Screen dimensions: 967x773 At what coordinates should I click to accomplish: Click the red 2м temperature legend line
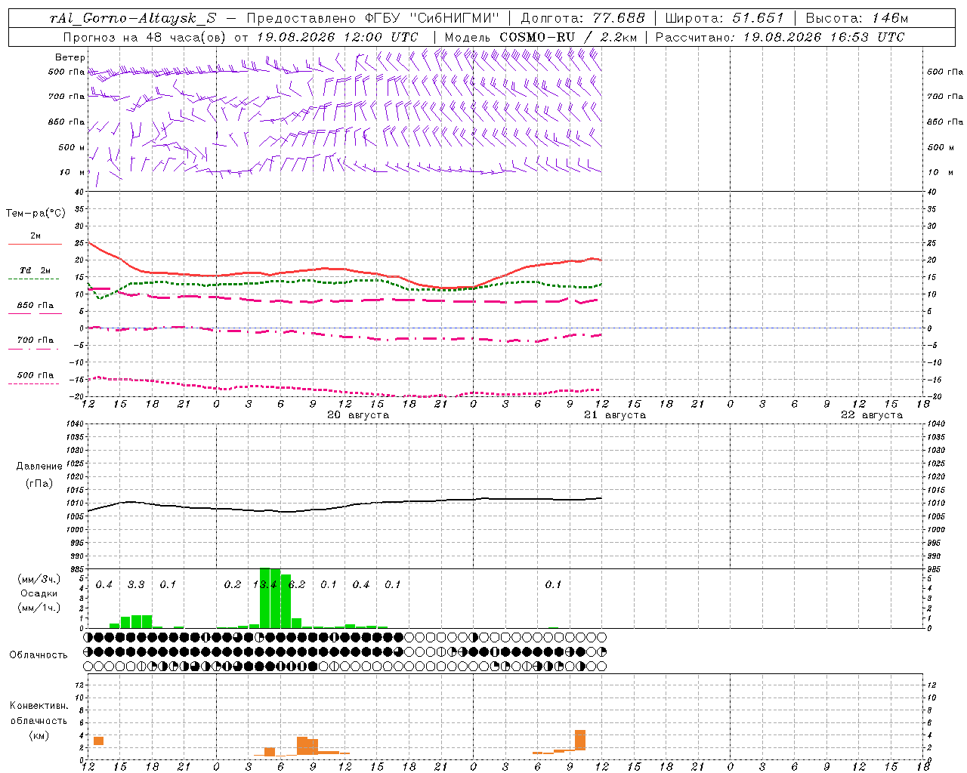[x=35, y=244]
